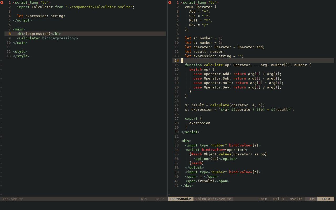Click 'let result: number;' line
The image size is (336, 210).
click(205, 51)
